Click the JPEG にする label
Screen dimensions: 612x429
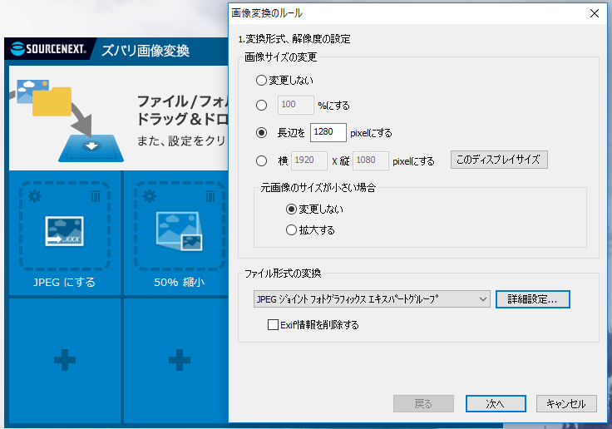[64, 282]
